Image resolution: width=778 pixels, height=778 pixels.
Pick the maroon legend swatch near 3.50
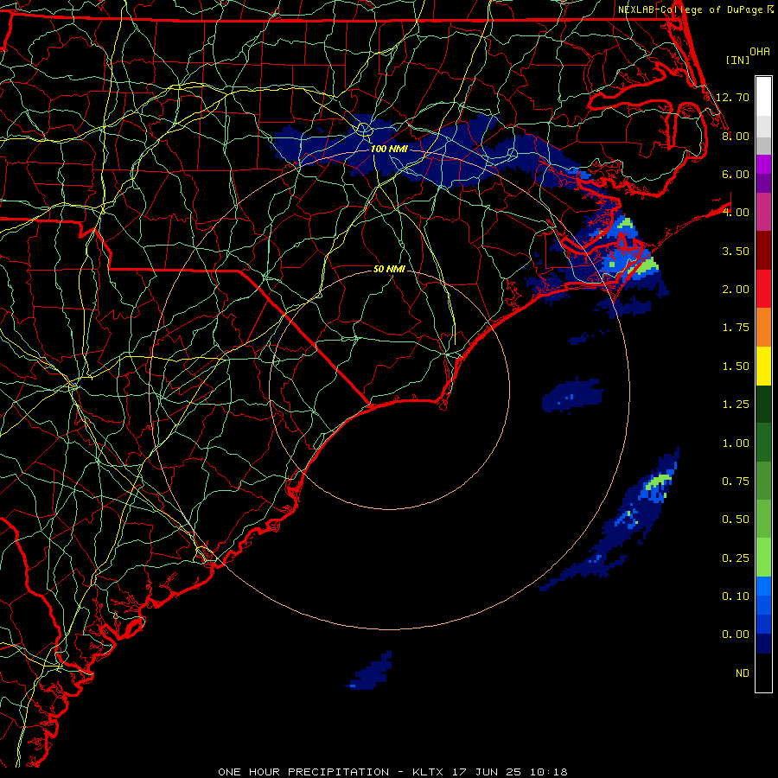pyautogui.click(x=763, y=251)
